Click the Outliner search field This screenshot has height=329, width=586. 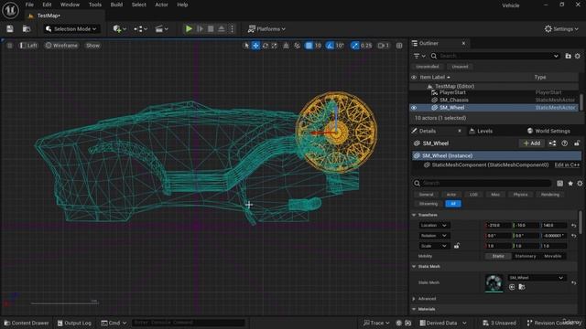494,56
